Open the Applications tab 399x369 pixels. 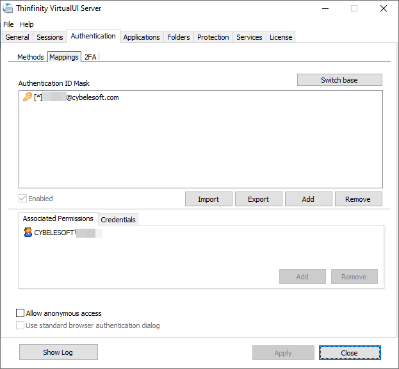pos(142,37)
